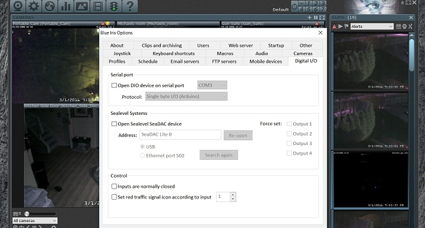The image size is (425, 228).
Task: Toggle Force set Output 2 checkbox
Action: [x=289, y=133]
